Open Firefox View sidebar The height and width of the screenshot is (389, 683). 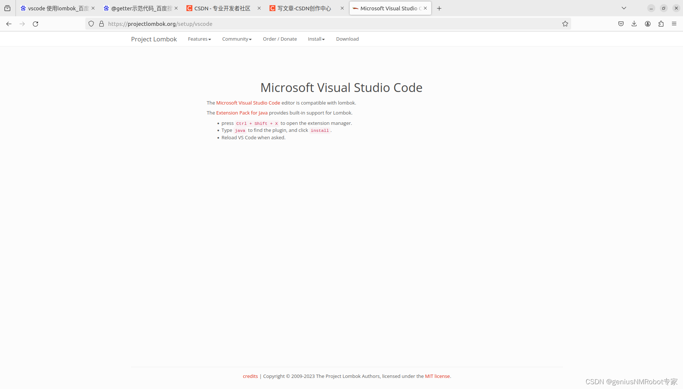pyautogui.click(x=7, y=8)
